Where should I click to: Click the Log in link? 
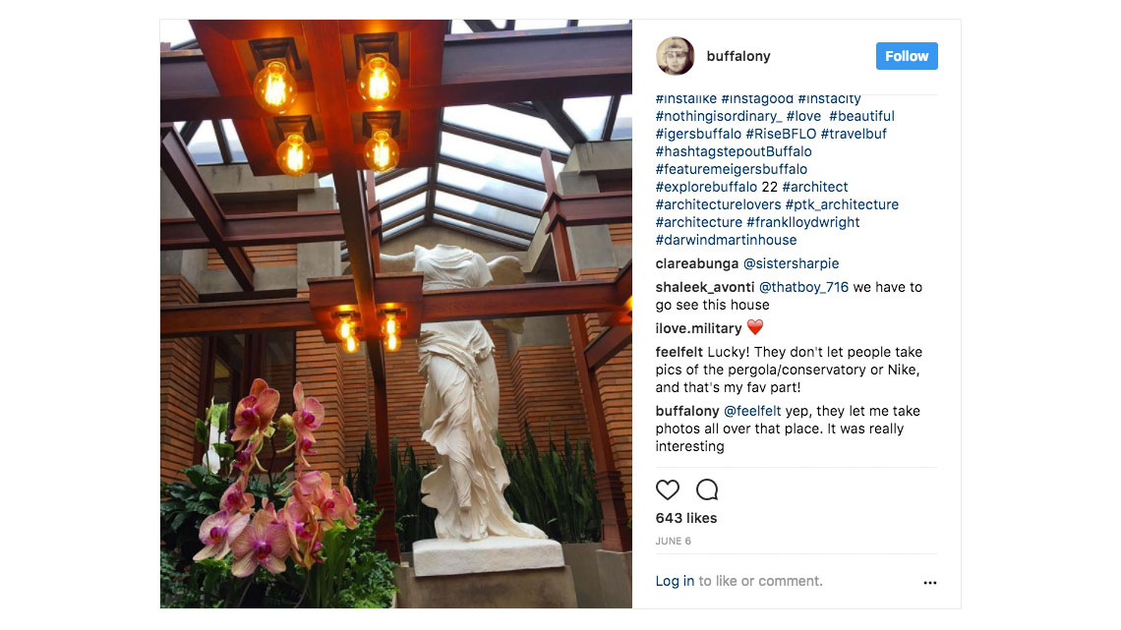click(675, 581)
